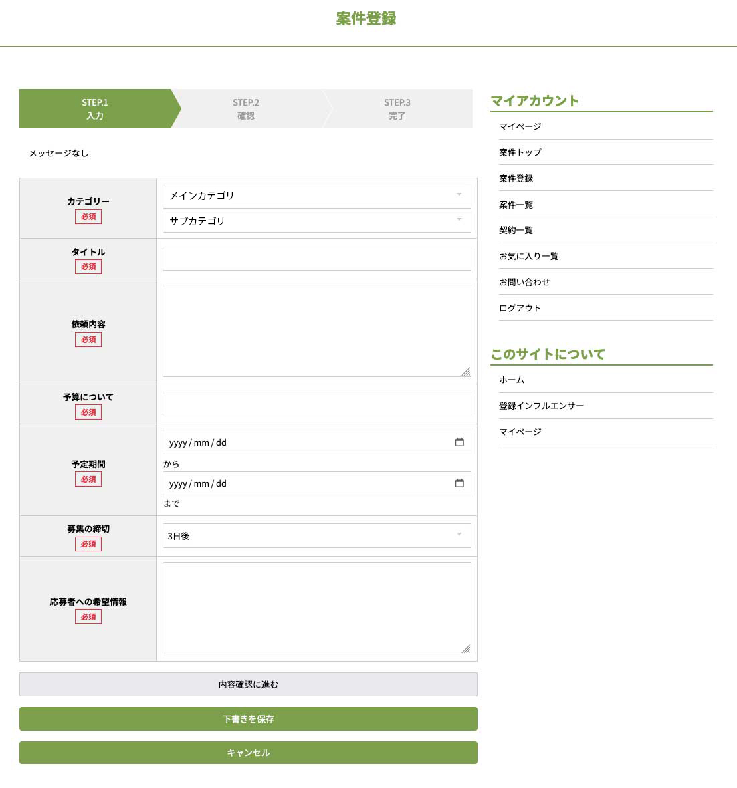Select the STEP.1 入力 step tab
The height and width of the screenshot is (788, 737).
(x=95, y=109)
